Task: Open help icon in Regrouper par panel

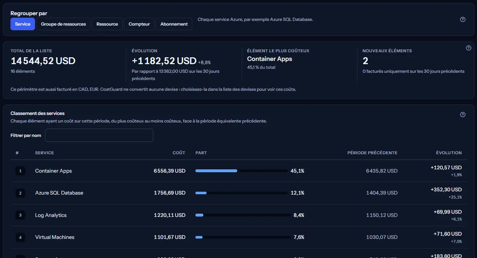Action: pos(463,19)
